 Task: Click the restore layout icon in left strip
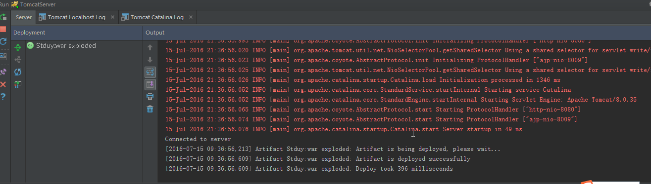click(x=3, y=57)
